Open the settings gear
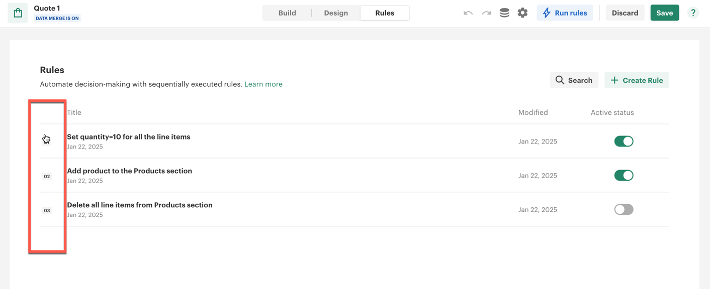The height and width of the screenshot is (289, 710). tap(522, 13)
